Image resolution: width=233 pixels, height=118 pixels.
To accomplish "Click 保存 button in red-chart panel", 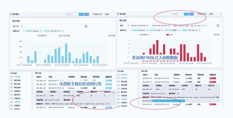I will click(186, 14).
